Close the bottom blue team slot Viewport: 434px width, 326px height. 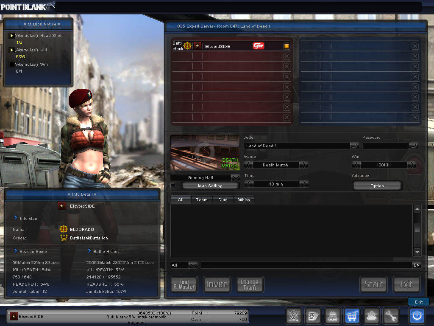(415, 117)
